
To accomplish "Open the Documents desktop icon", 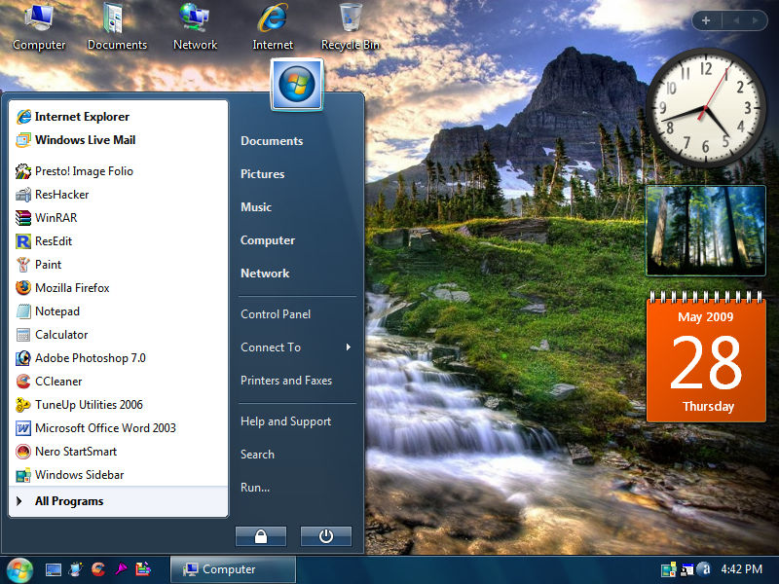I will point(117,26).
